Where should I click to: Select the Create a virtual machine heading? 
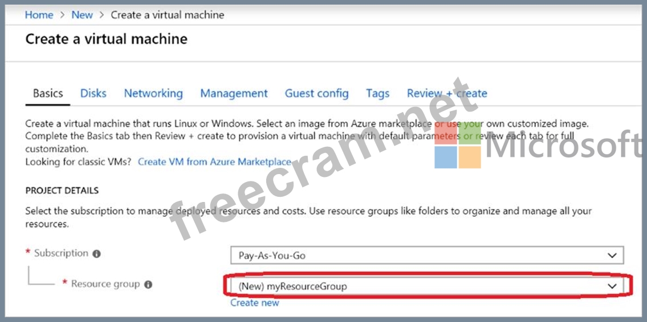107,39
